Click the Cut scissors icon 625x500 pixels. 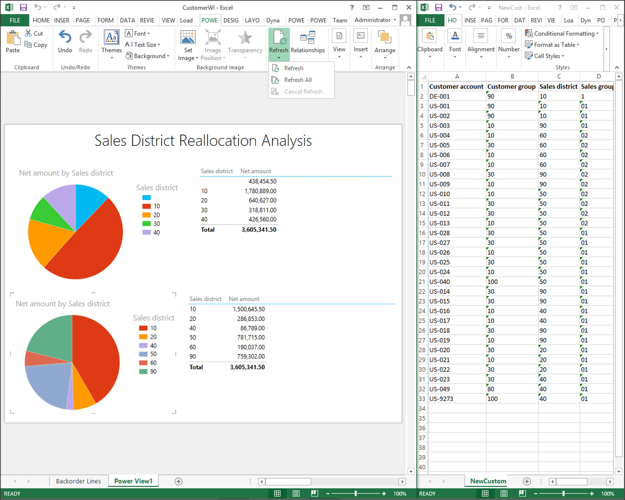29,33
